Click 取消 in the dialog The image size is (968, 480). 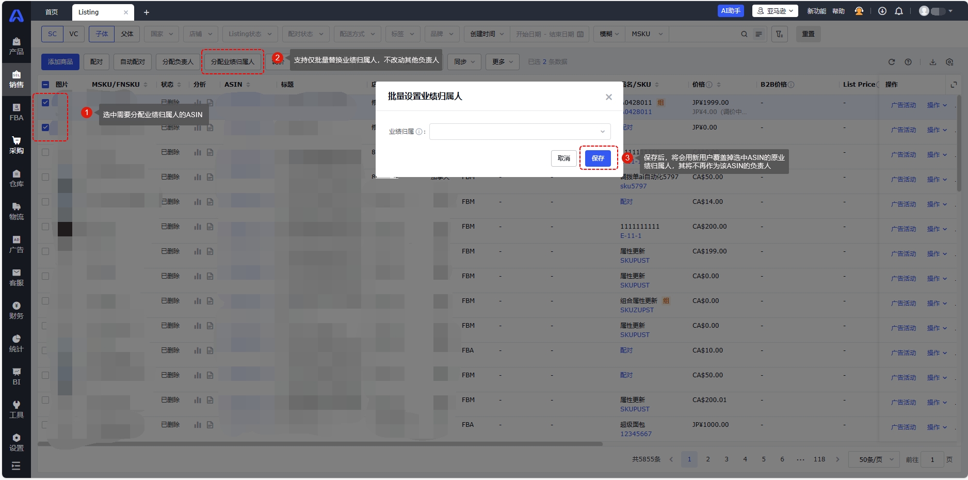click(563, 158)
